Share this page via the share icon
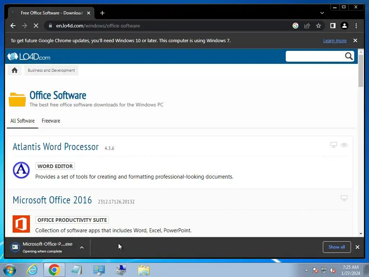The image size is (369, 277). (x=307, y=26)
